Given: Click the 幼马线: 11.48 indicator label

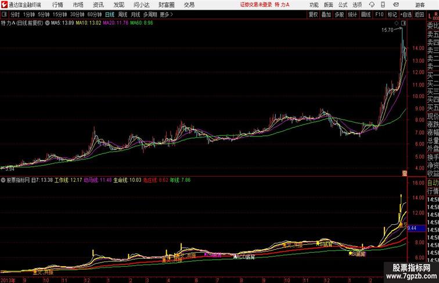Looking at the screenshot, I should 98,180.
